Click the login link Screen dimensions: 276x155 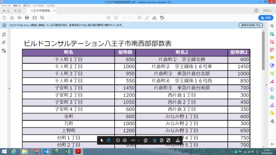tap(267, 11)
